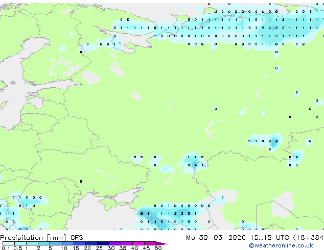Open the weatheronline.co.uk copyright link
The height and width of the screenshot is (250, 324).
(x=281, y=245)
